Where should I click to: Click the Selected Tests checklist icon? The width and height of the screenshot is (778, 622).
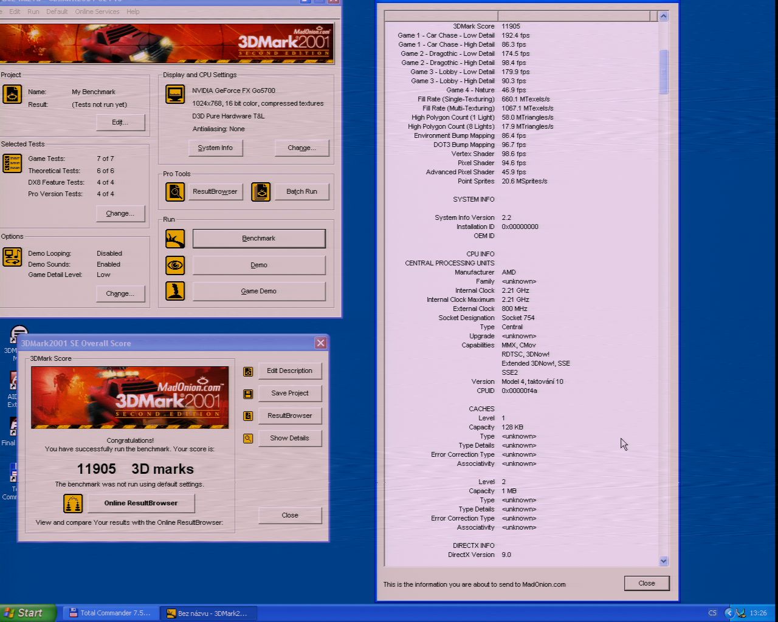click(x=12, y=163)
